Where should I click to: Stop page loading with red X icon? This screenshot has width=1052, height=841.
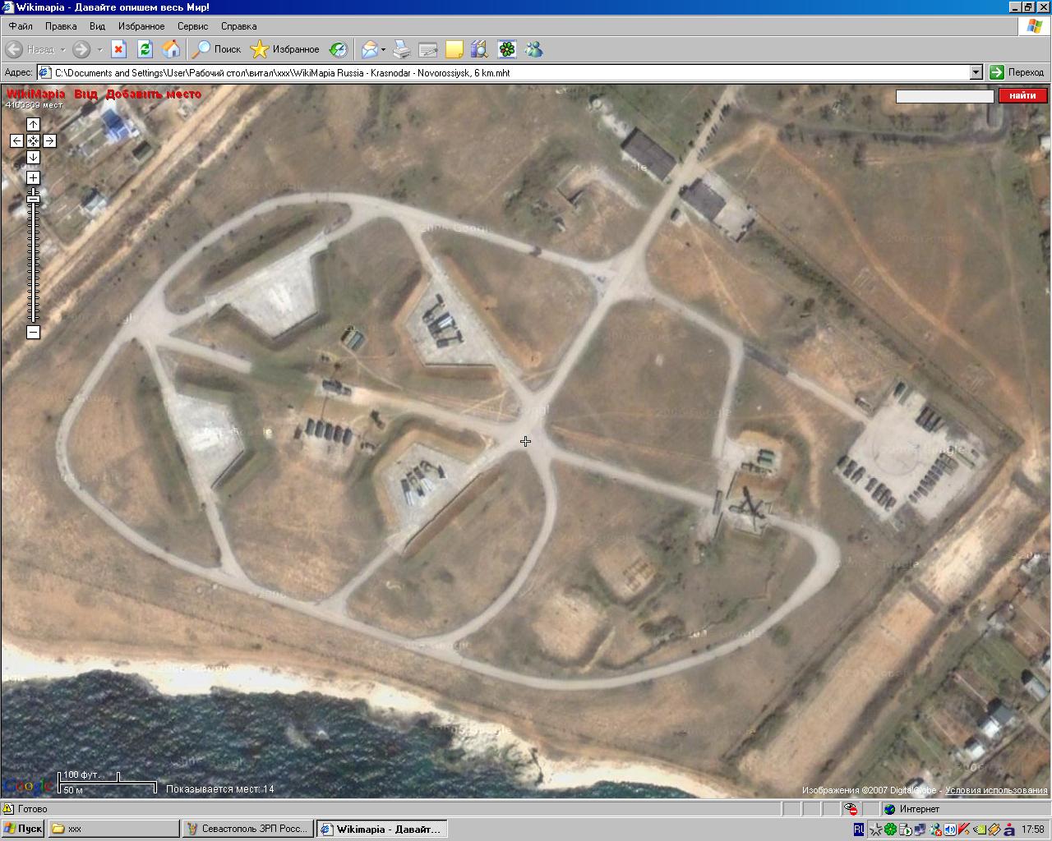pyautogui.click(x=118, y=49)
